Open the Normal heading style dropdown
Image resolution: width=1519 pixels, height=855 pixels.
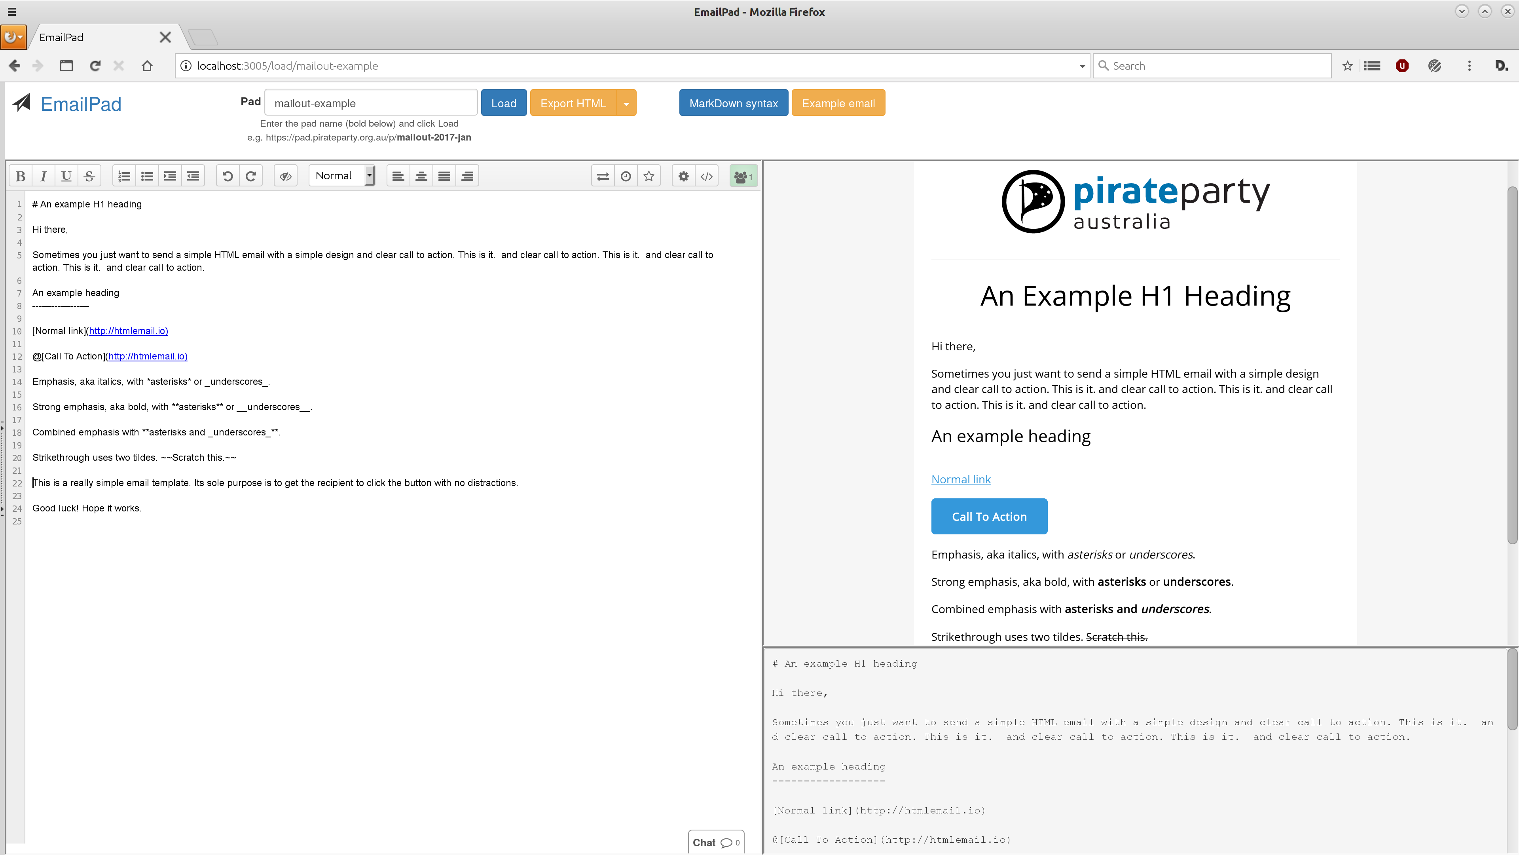[342, 176]
